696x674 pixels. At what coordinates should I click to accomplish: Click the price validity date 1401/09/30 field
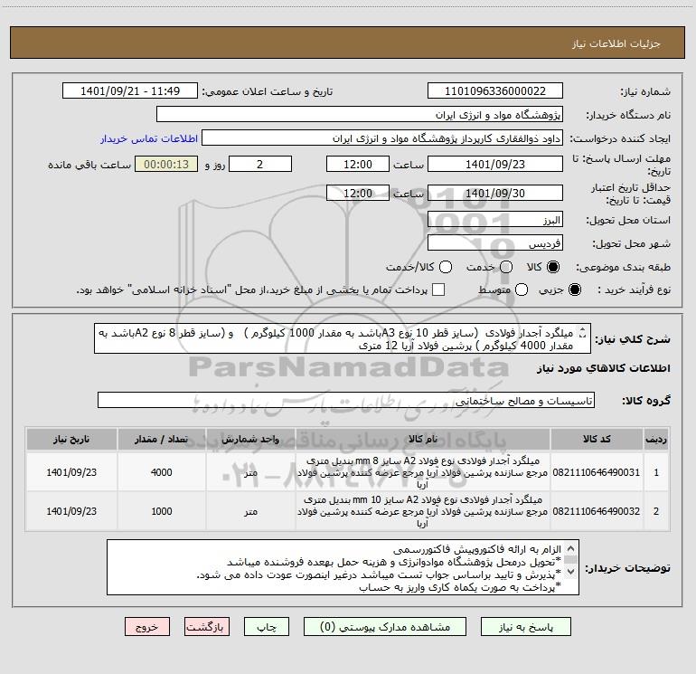(495, 193)
